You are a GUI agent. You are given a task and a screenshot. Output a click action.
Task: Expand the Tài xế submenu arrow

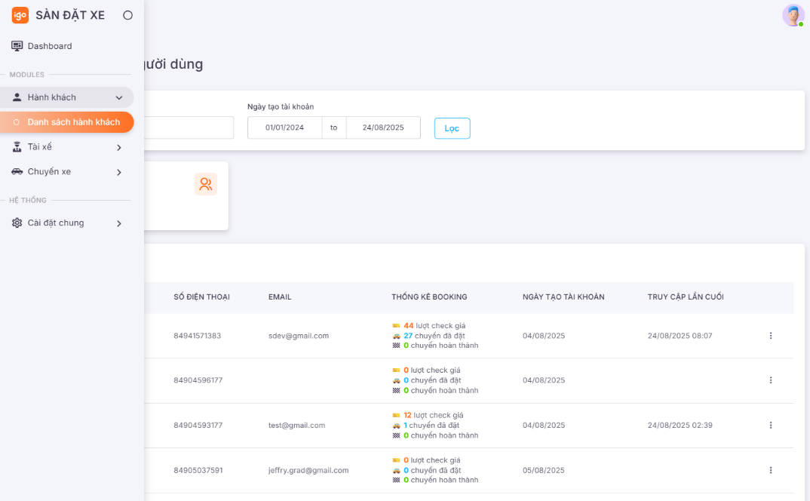click(119, 148)
